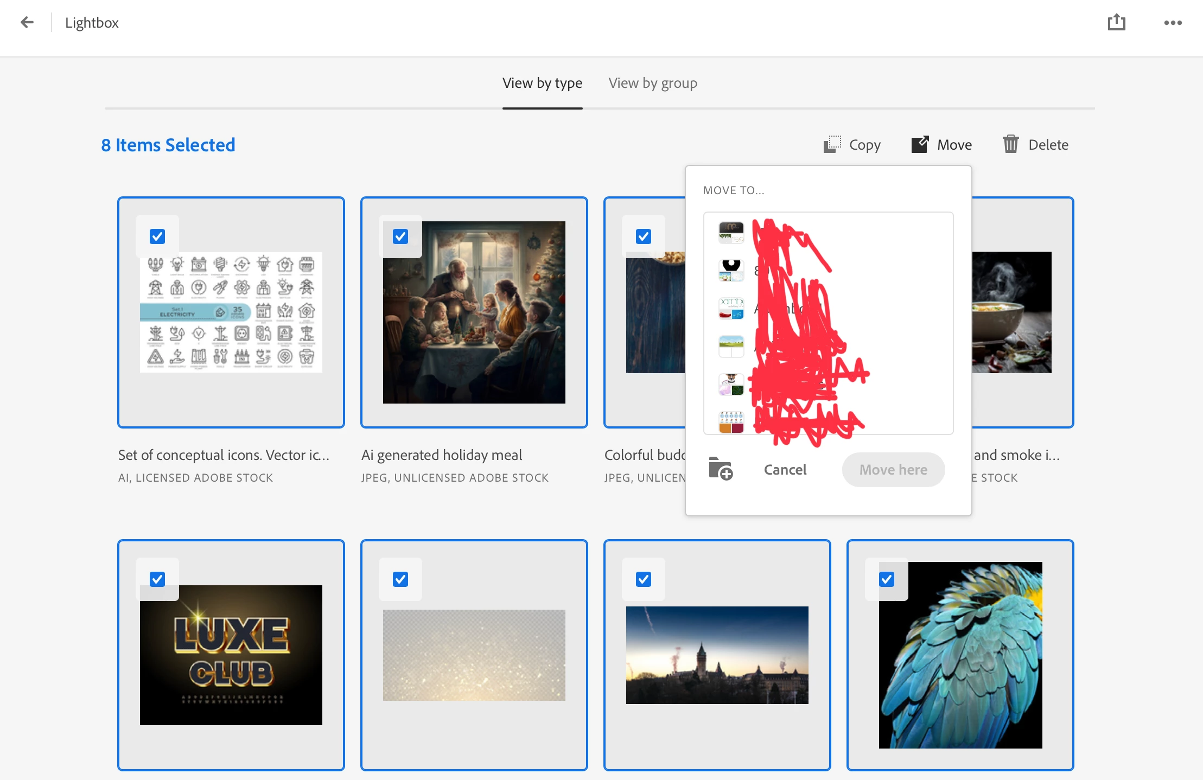Click the castle skyline photo thumbnail
Image resolution: width=1203 pixels, height=780 pixels.
(717, 655)
